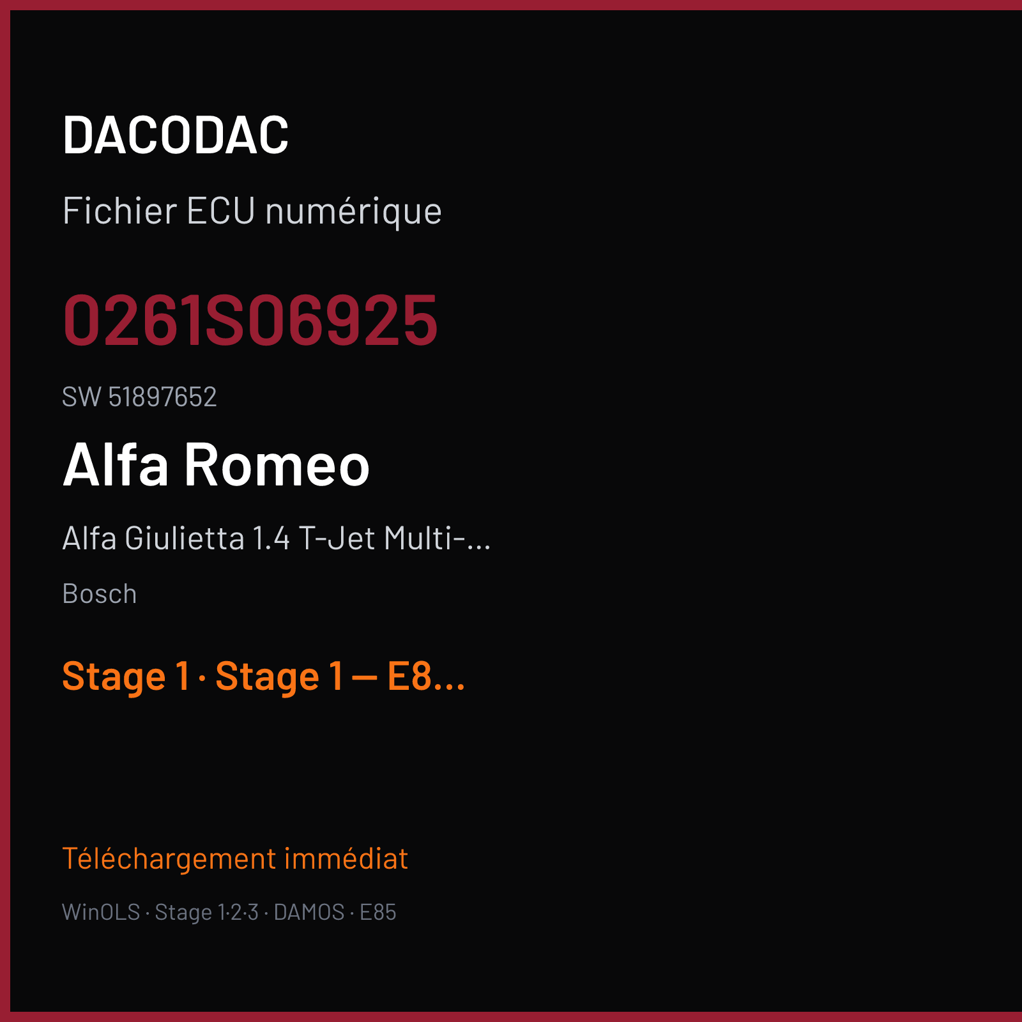Click the Alfa Romeo heading

(217, 464)
